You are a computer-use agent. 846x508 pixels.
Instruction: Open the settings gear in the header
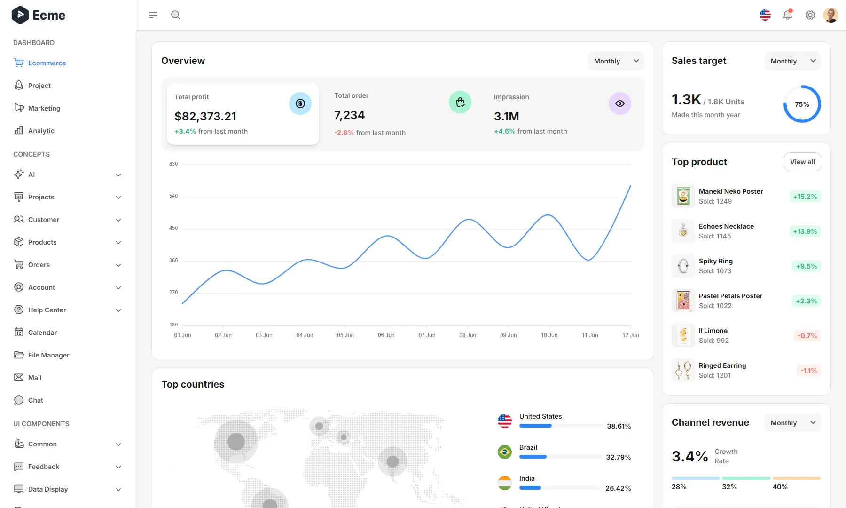809,15
